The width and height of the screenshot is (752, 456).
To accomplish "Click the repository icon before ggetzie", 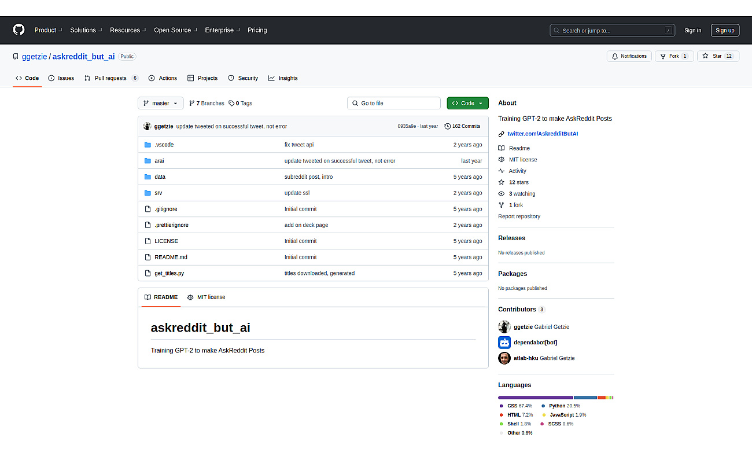I will [x=16, y=57].
